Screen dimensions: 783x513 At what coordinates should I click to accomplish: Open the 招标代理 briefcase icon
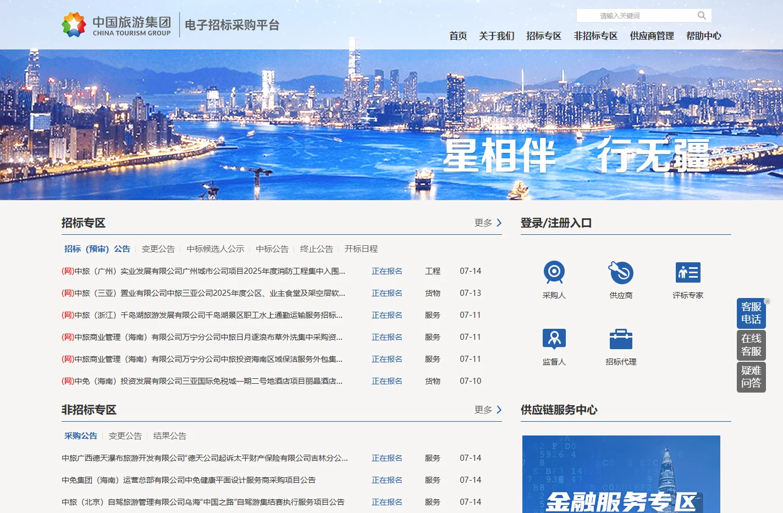pos(621,339)
